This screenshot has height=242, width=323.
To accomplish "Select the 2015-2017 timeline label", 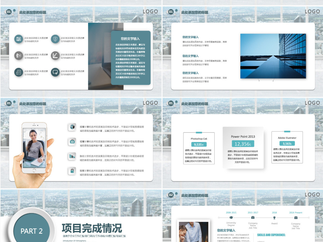I will tap(253, 212).
